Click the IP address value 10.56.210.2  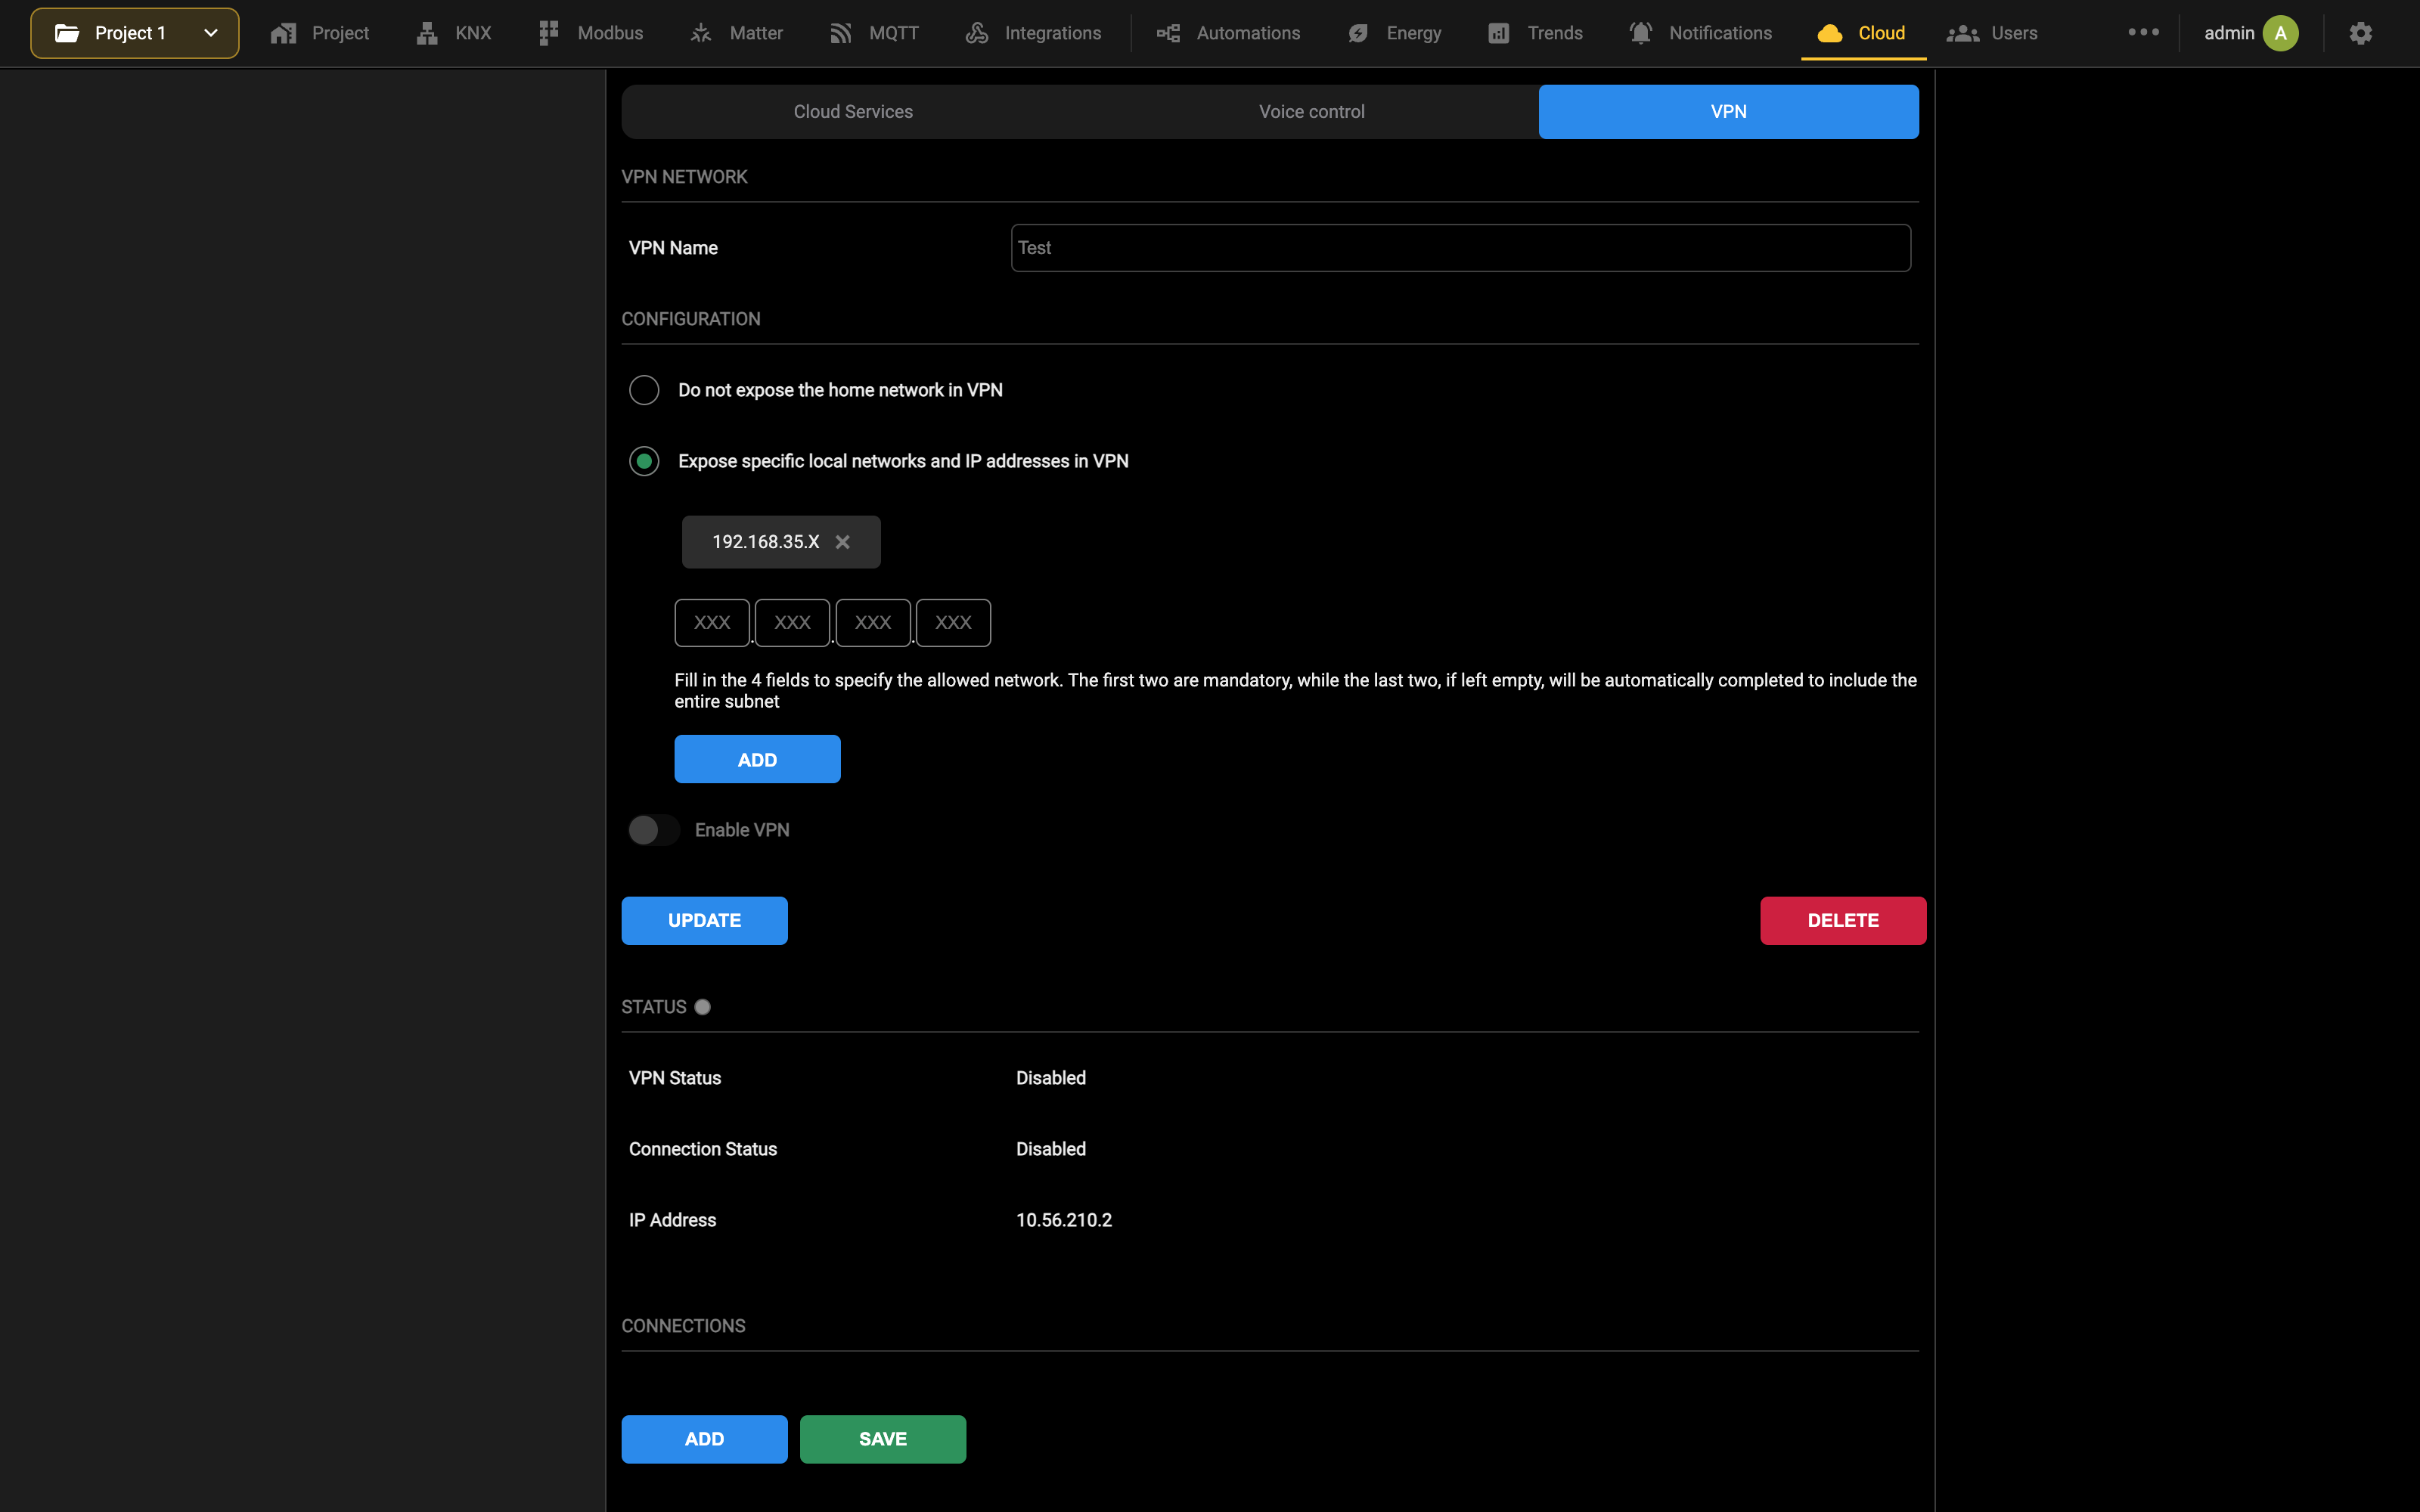(x=1064, y=1220)
